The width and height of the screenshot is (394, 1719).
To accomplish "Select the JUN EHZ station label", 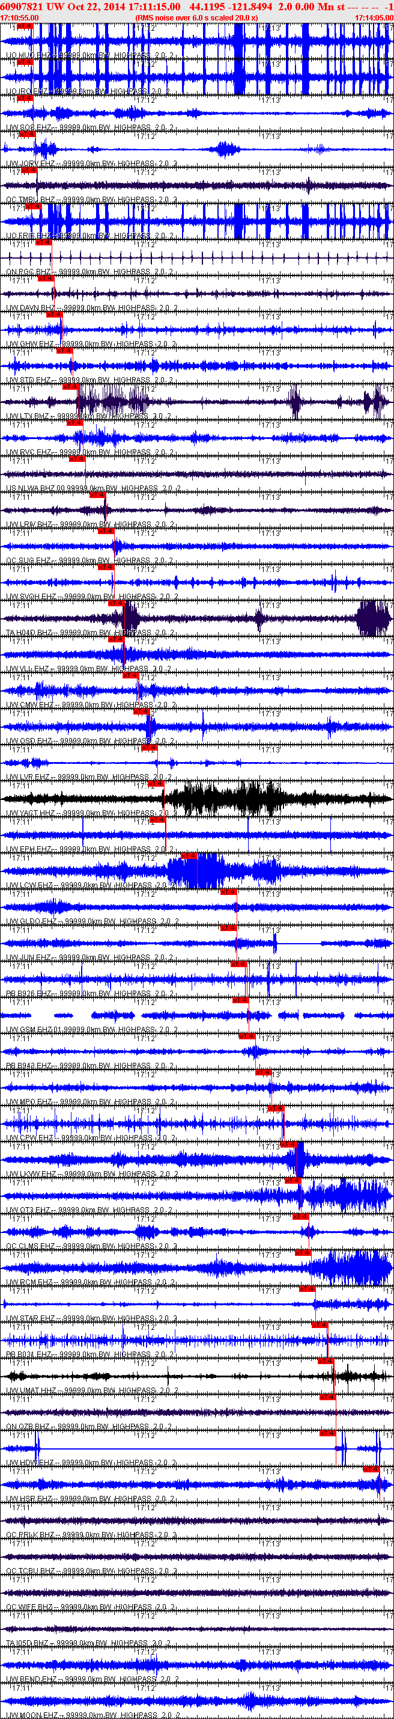I will [x=90, y=958].
